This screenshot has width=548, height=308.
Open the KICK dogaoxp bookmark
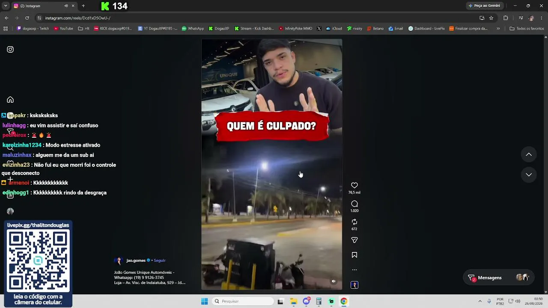tap(113, 29)
